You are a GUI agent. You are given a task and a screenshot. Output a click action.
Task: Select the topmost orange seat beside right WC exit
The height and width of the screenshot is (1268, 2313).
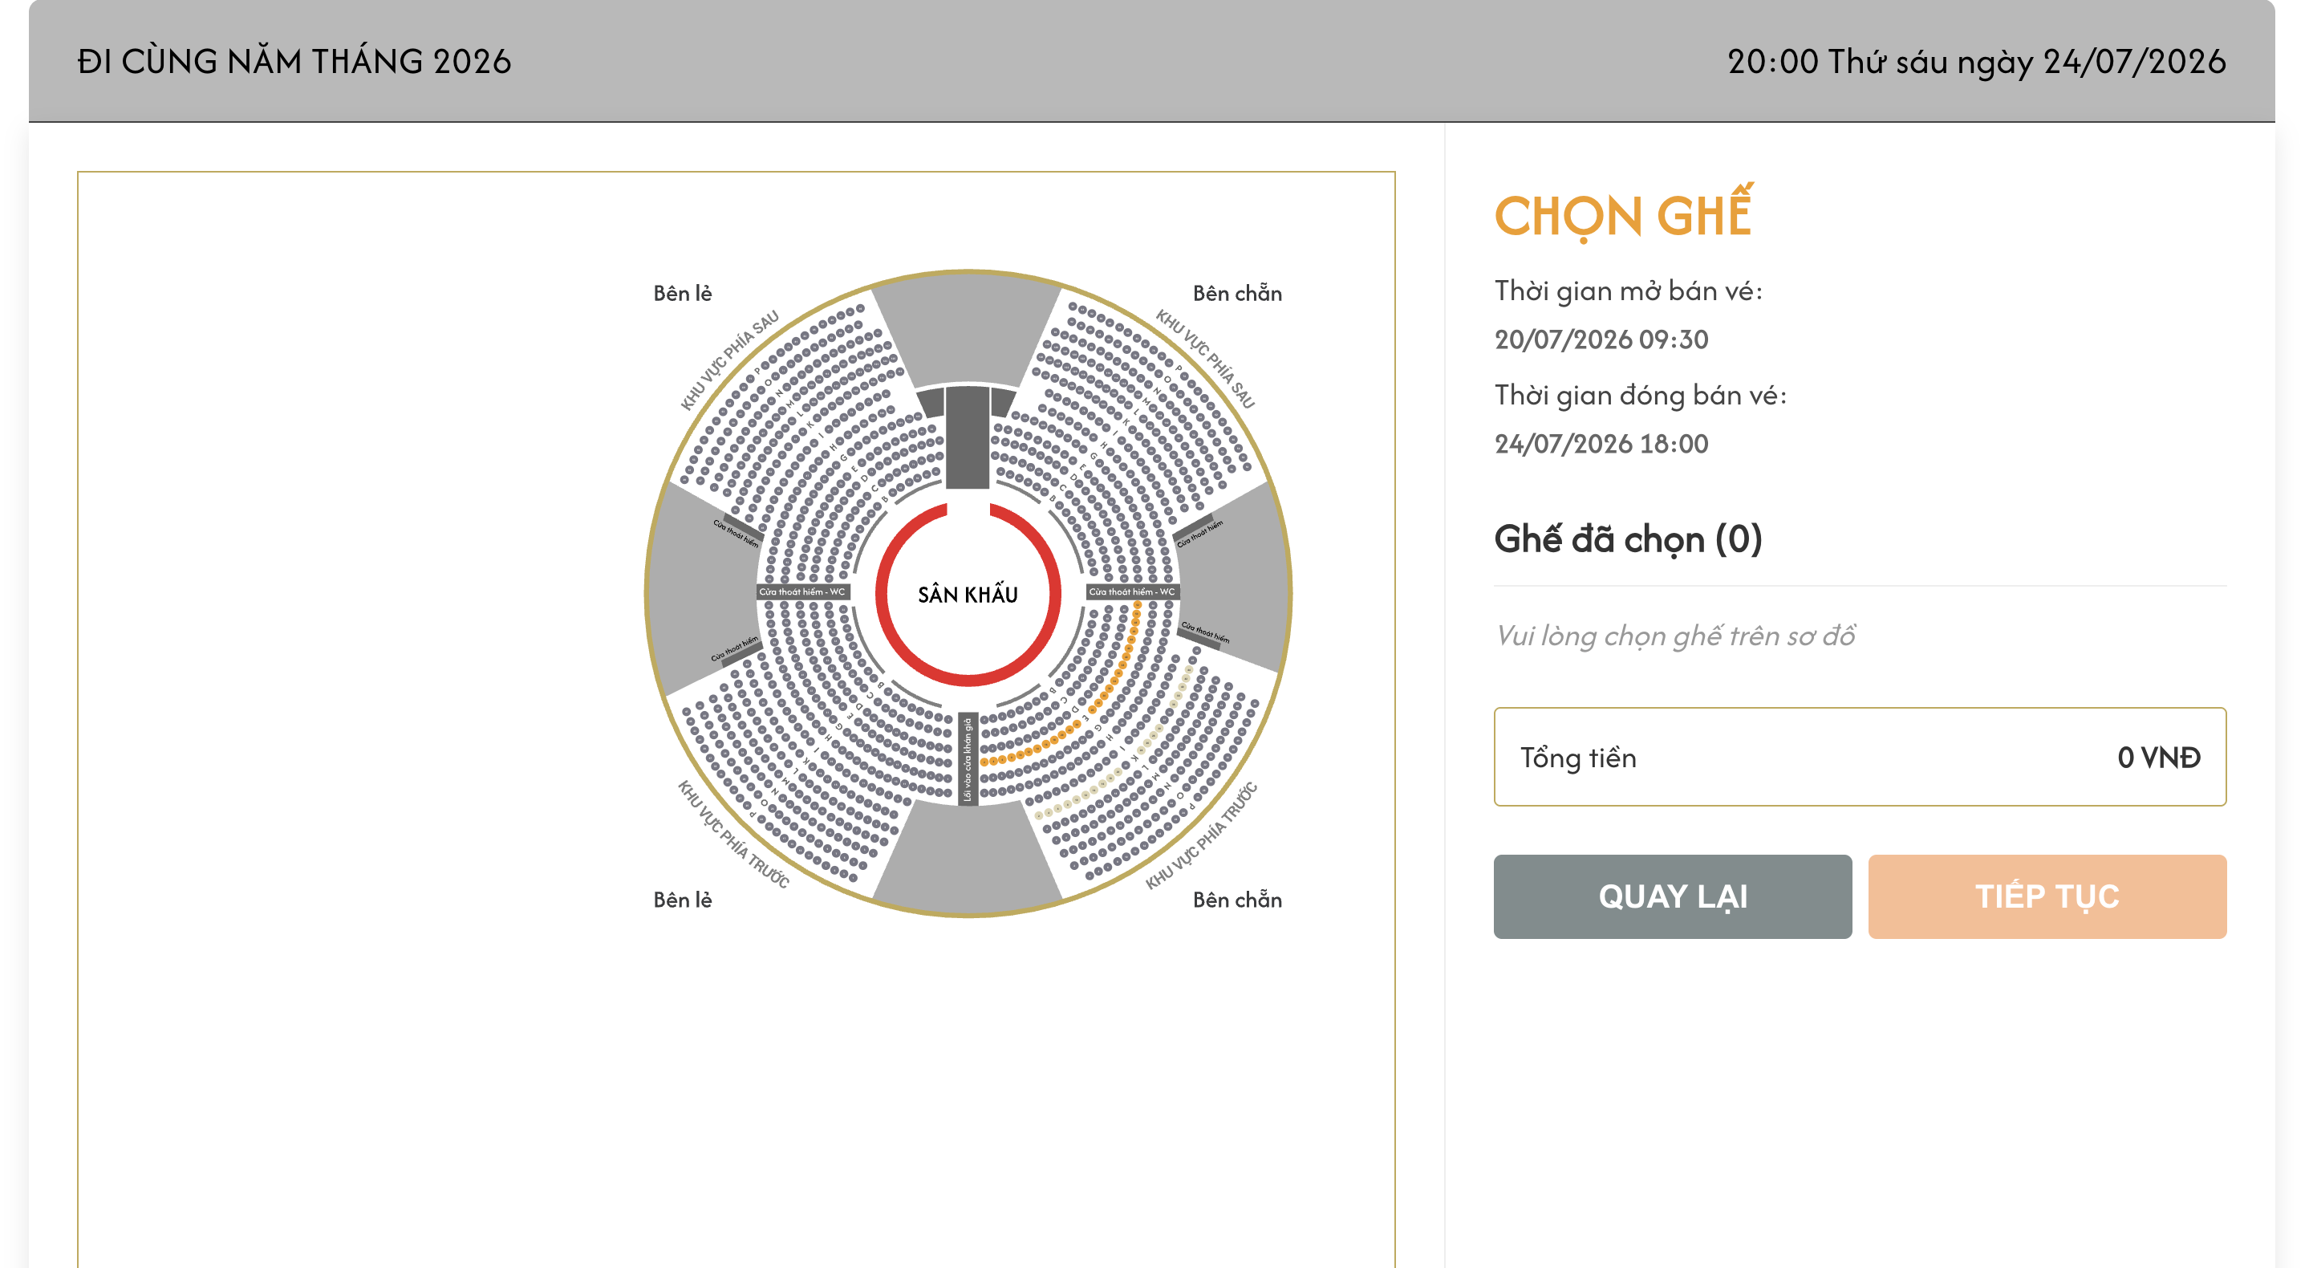click(x=1138, y=605)
